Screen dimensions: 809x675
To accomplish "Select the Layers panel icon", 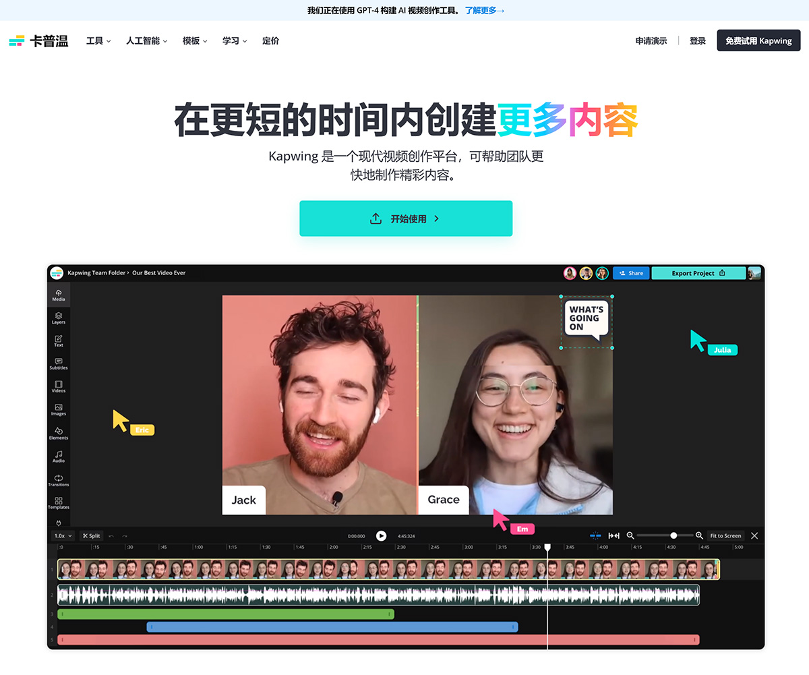I will (58, 318).
